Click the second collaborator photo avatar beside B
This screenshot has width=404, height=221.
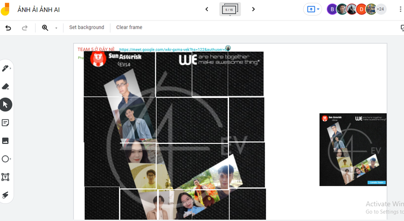pyautogui.click(x=342, y=9)
